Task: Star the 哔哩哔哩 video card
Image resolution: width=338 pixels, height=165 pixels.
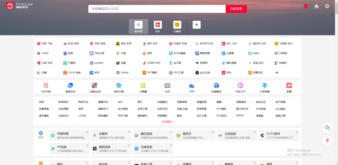Action: (x=87, y=132)
